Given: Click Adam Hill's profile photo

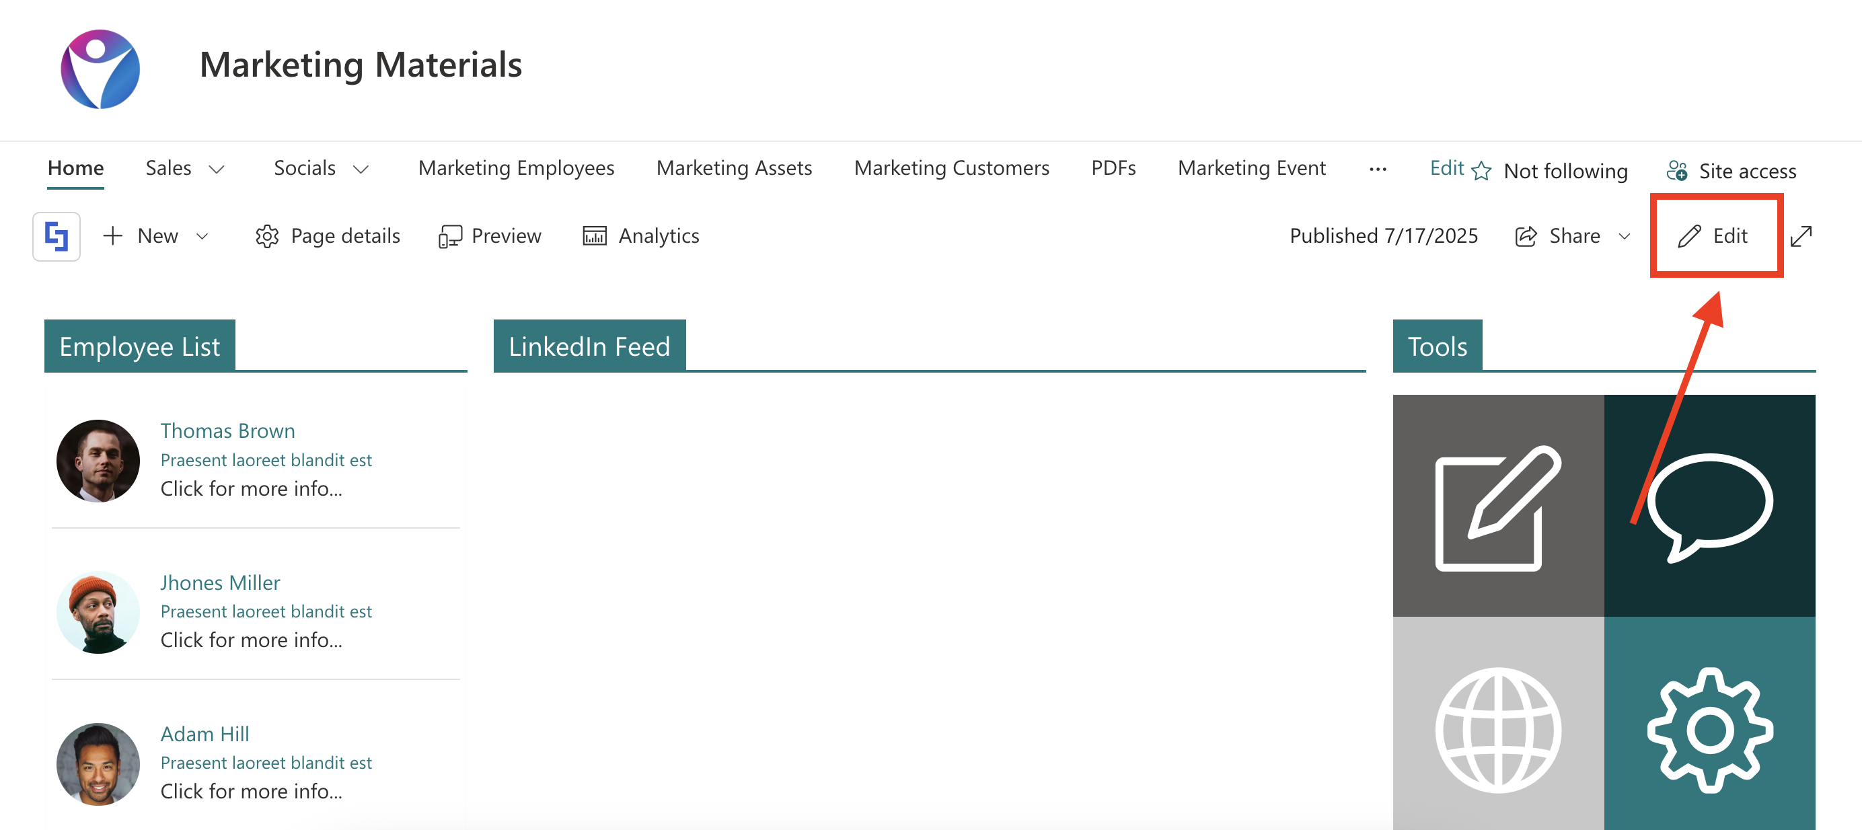Looking at the screenshot, I should [98, 763].
